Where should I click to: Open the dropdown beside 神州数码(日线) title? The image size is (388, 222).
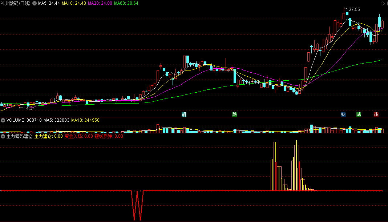tap(35, 3)
